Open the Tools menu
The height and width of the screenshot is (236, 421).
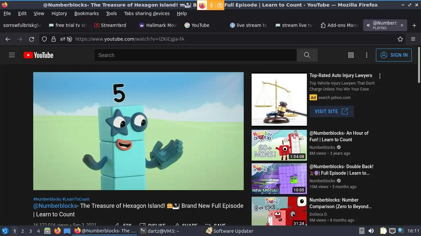pyautogui.click(x=111, y=13)
